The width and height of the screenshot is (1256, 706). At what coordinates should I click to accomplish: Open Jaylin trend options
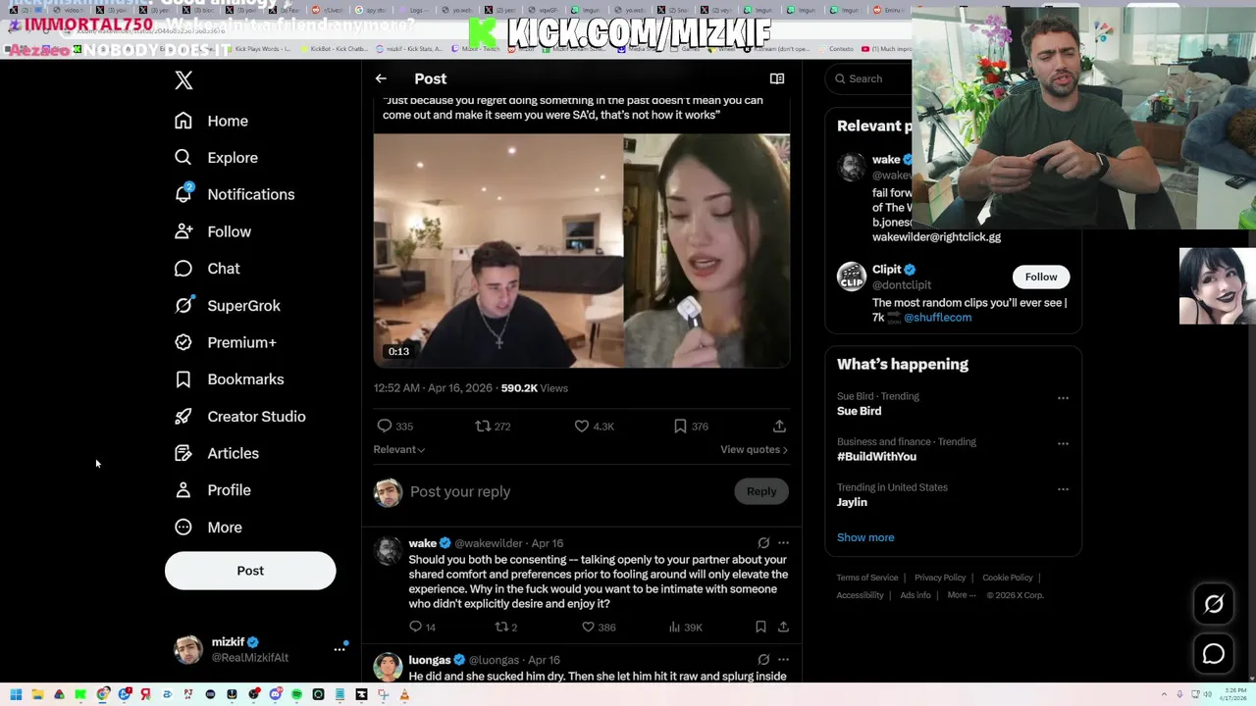[1063, 488]
